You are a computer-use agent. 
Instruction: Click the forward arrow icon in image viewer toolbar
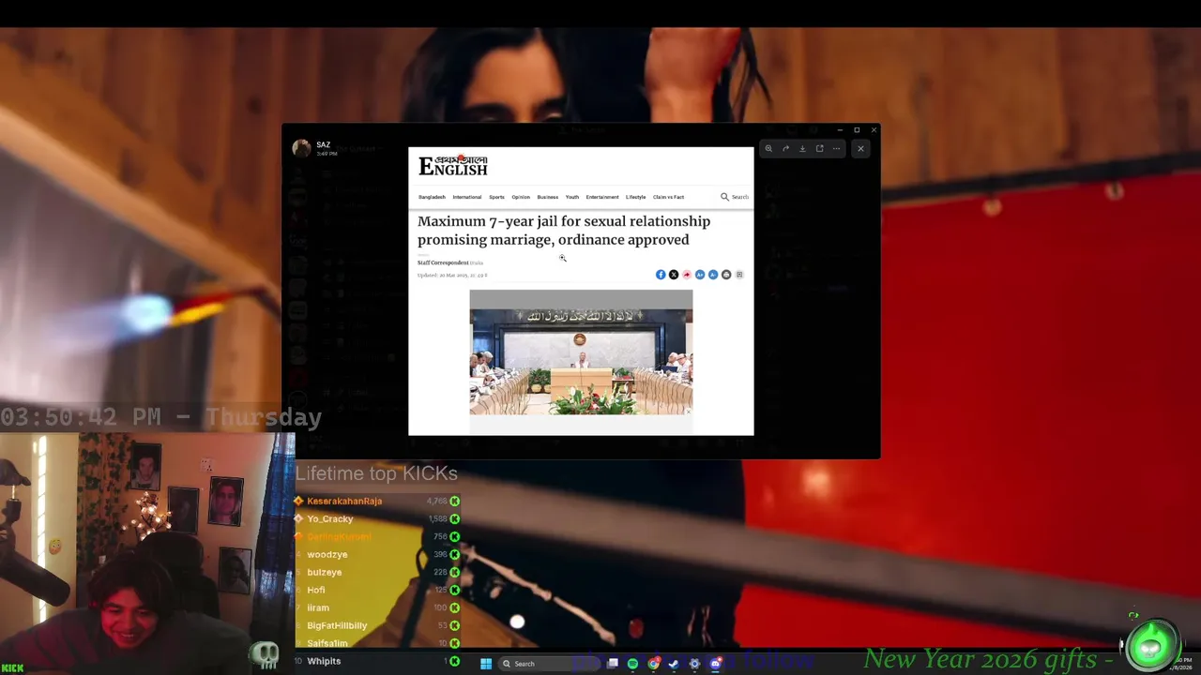(785, 148)
